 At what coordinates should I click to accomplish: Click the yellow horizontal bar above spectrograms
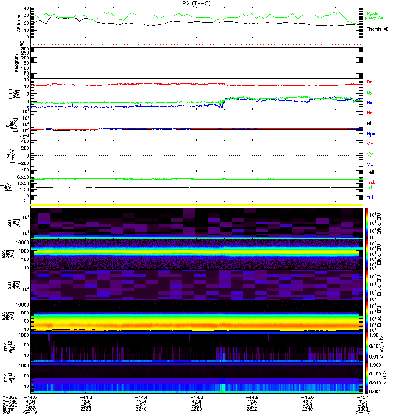pyautogui.click(x=196, y=205)
